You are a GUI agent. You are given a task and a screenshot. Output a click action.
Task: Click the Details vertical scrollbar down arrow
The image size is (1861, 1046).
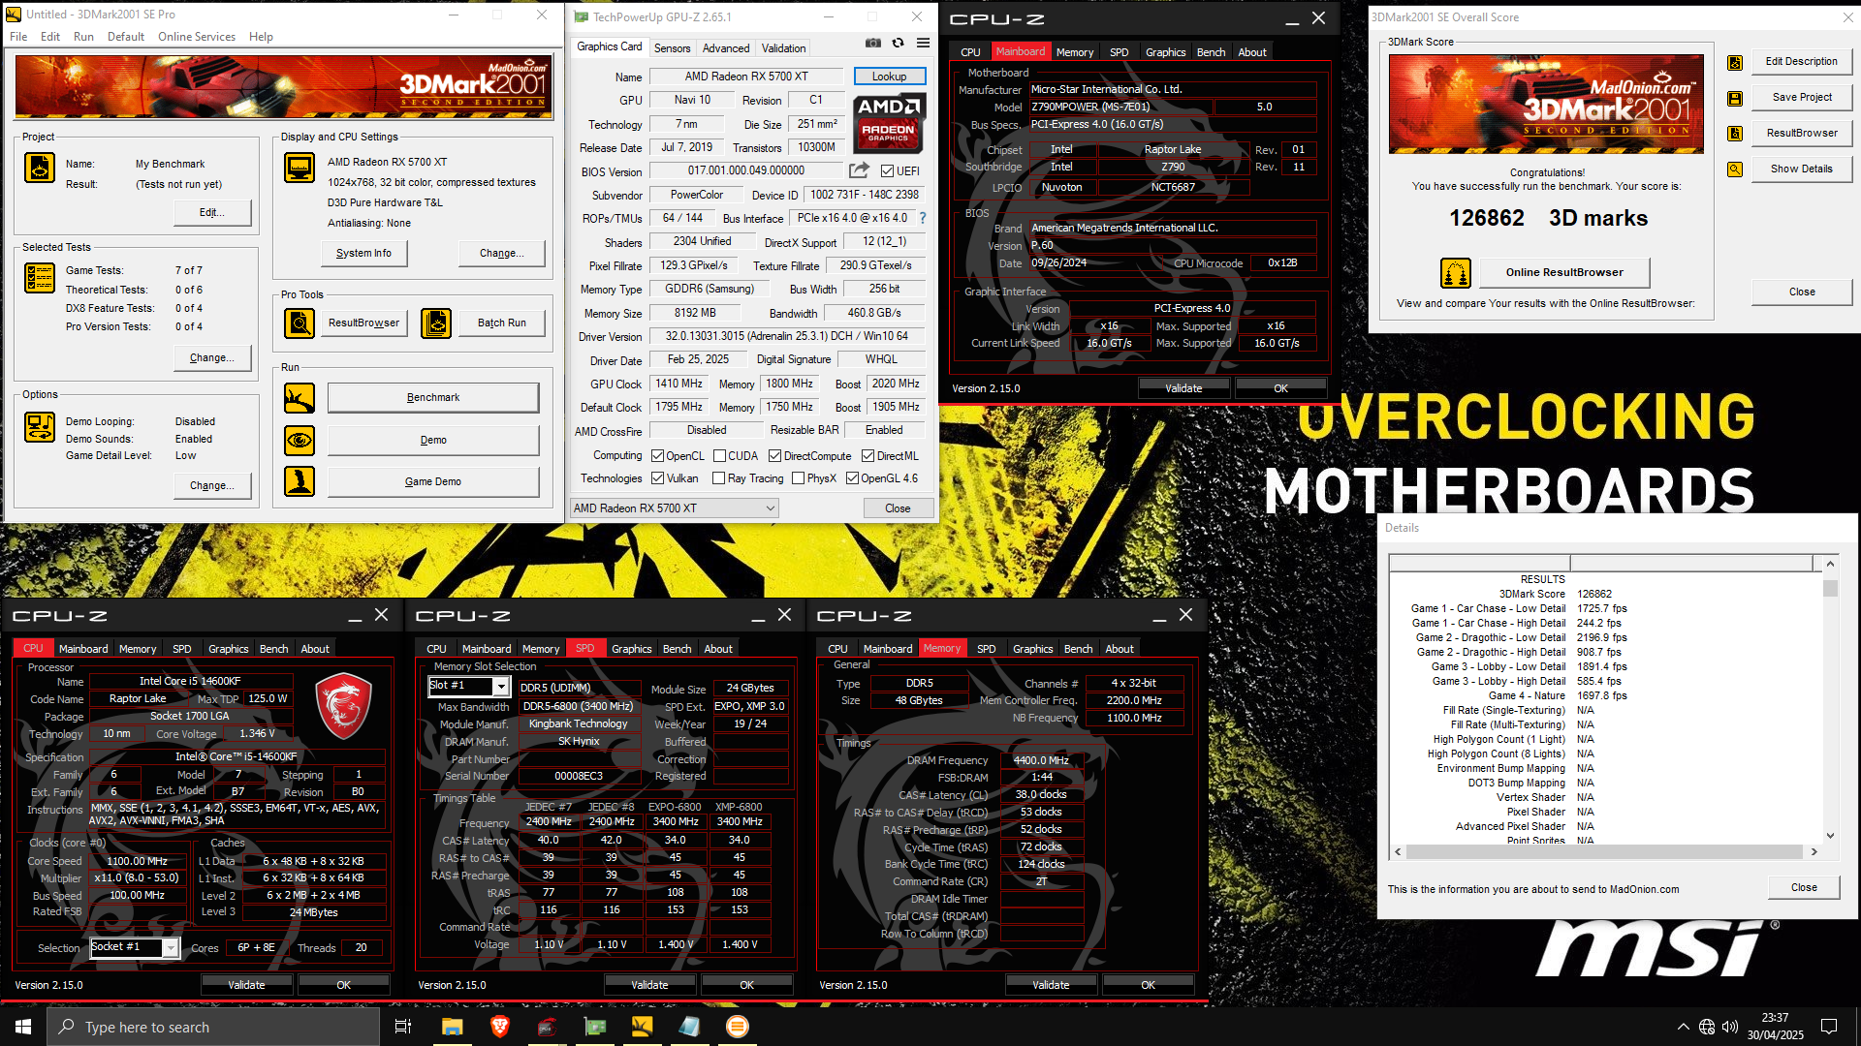point(1830,836)
